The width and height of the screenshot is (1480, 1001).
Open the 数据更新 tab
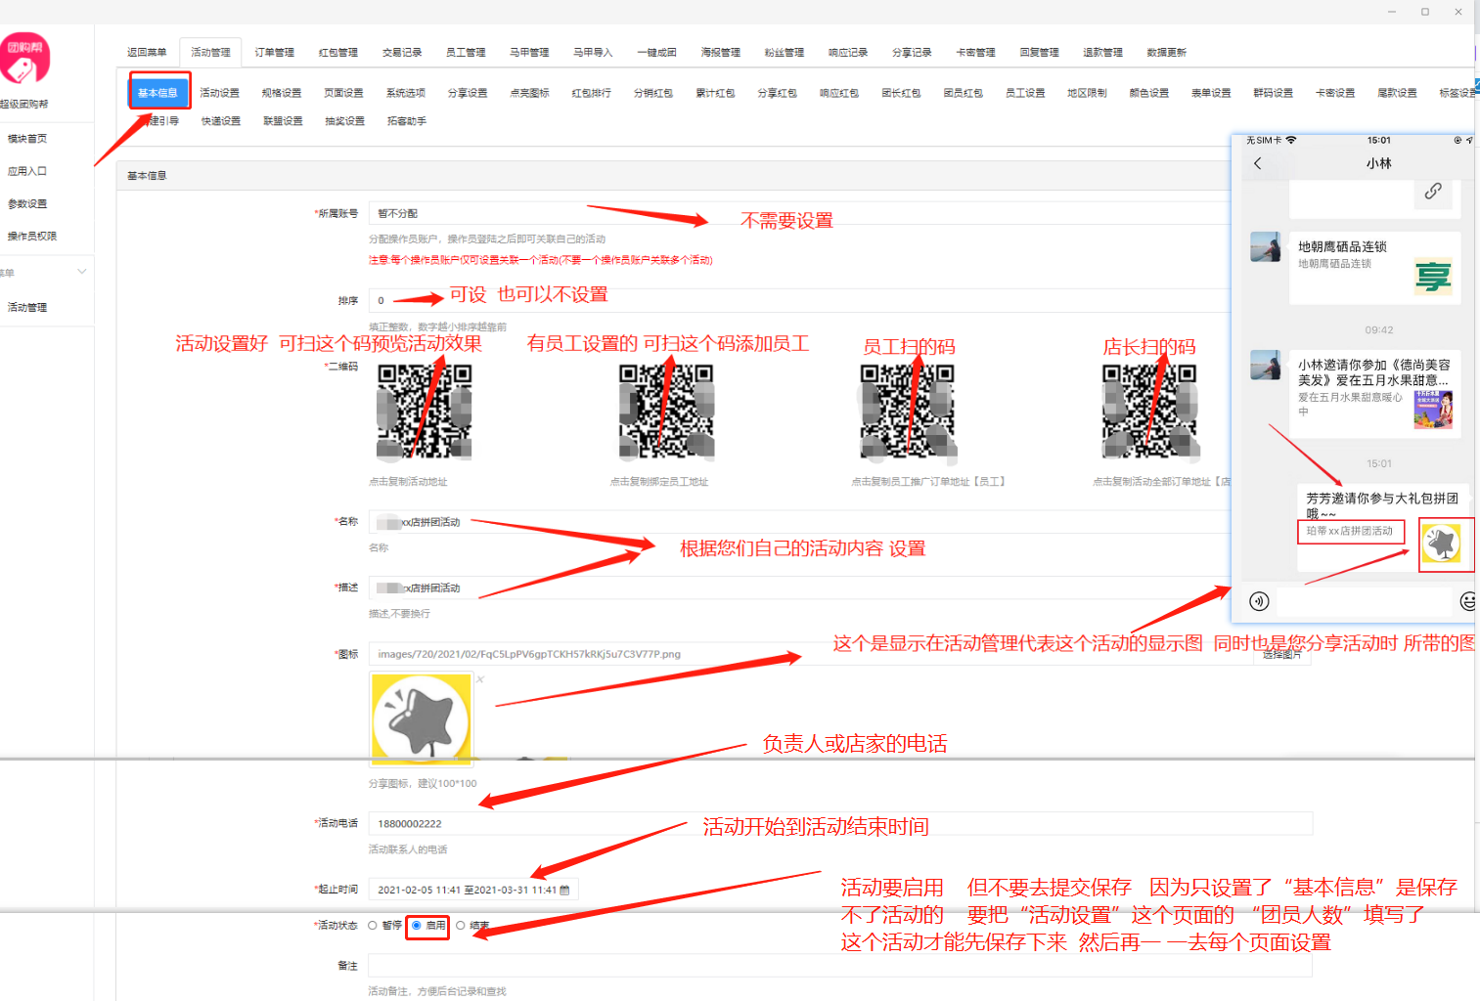coord(1166,53)
